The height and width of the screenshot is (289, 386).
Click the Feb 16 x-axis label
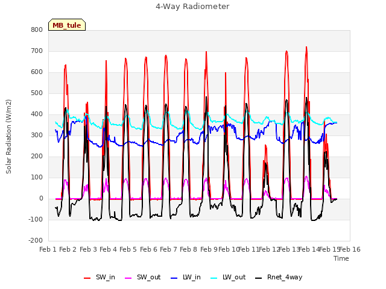pyautogui.click(x=350, y=249)
